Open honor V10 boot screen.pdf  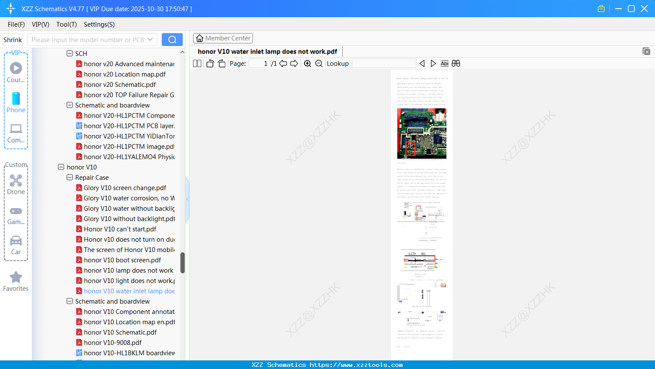[x=123, y=260]
